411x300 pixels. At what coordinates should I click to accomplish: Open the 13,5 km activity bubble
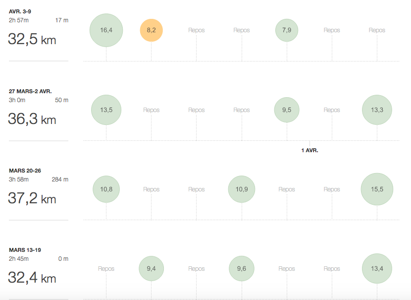point(106,110)
